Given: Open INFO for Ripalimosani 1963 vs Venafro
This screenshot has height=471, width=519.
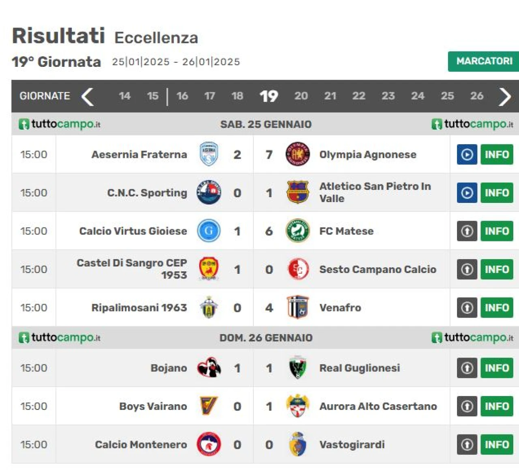Looking at the screenshot, I should point(497,308).
